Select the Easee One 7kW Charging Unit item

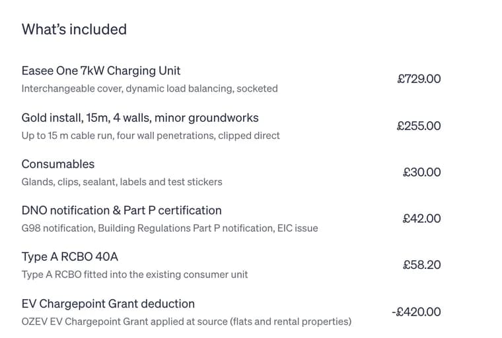tap(101, 70)
